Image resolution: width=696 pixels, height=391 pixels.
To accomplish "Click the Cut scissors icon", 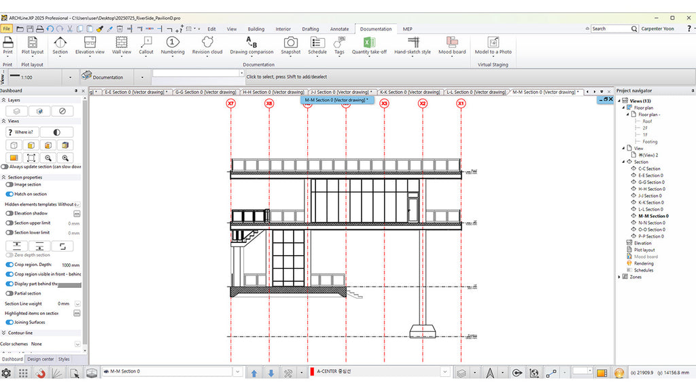I will tap(70, 29).
